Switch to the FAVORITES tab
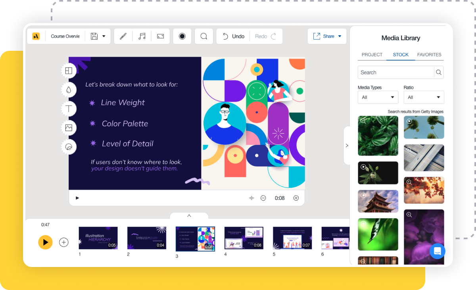This screenshot has width=476, height=290. [x=429, y=55]
